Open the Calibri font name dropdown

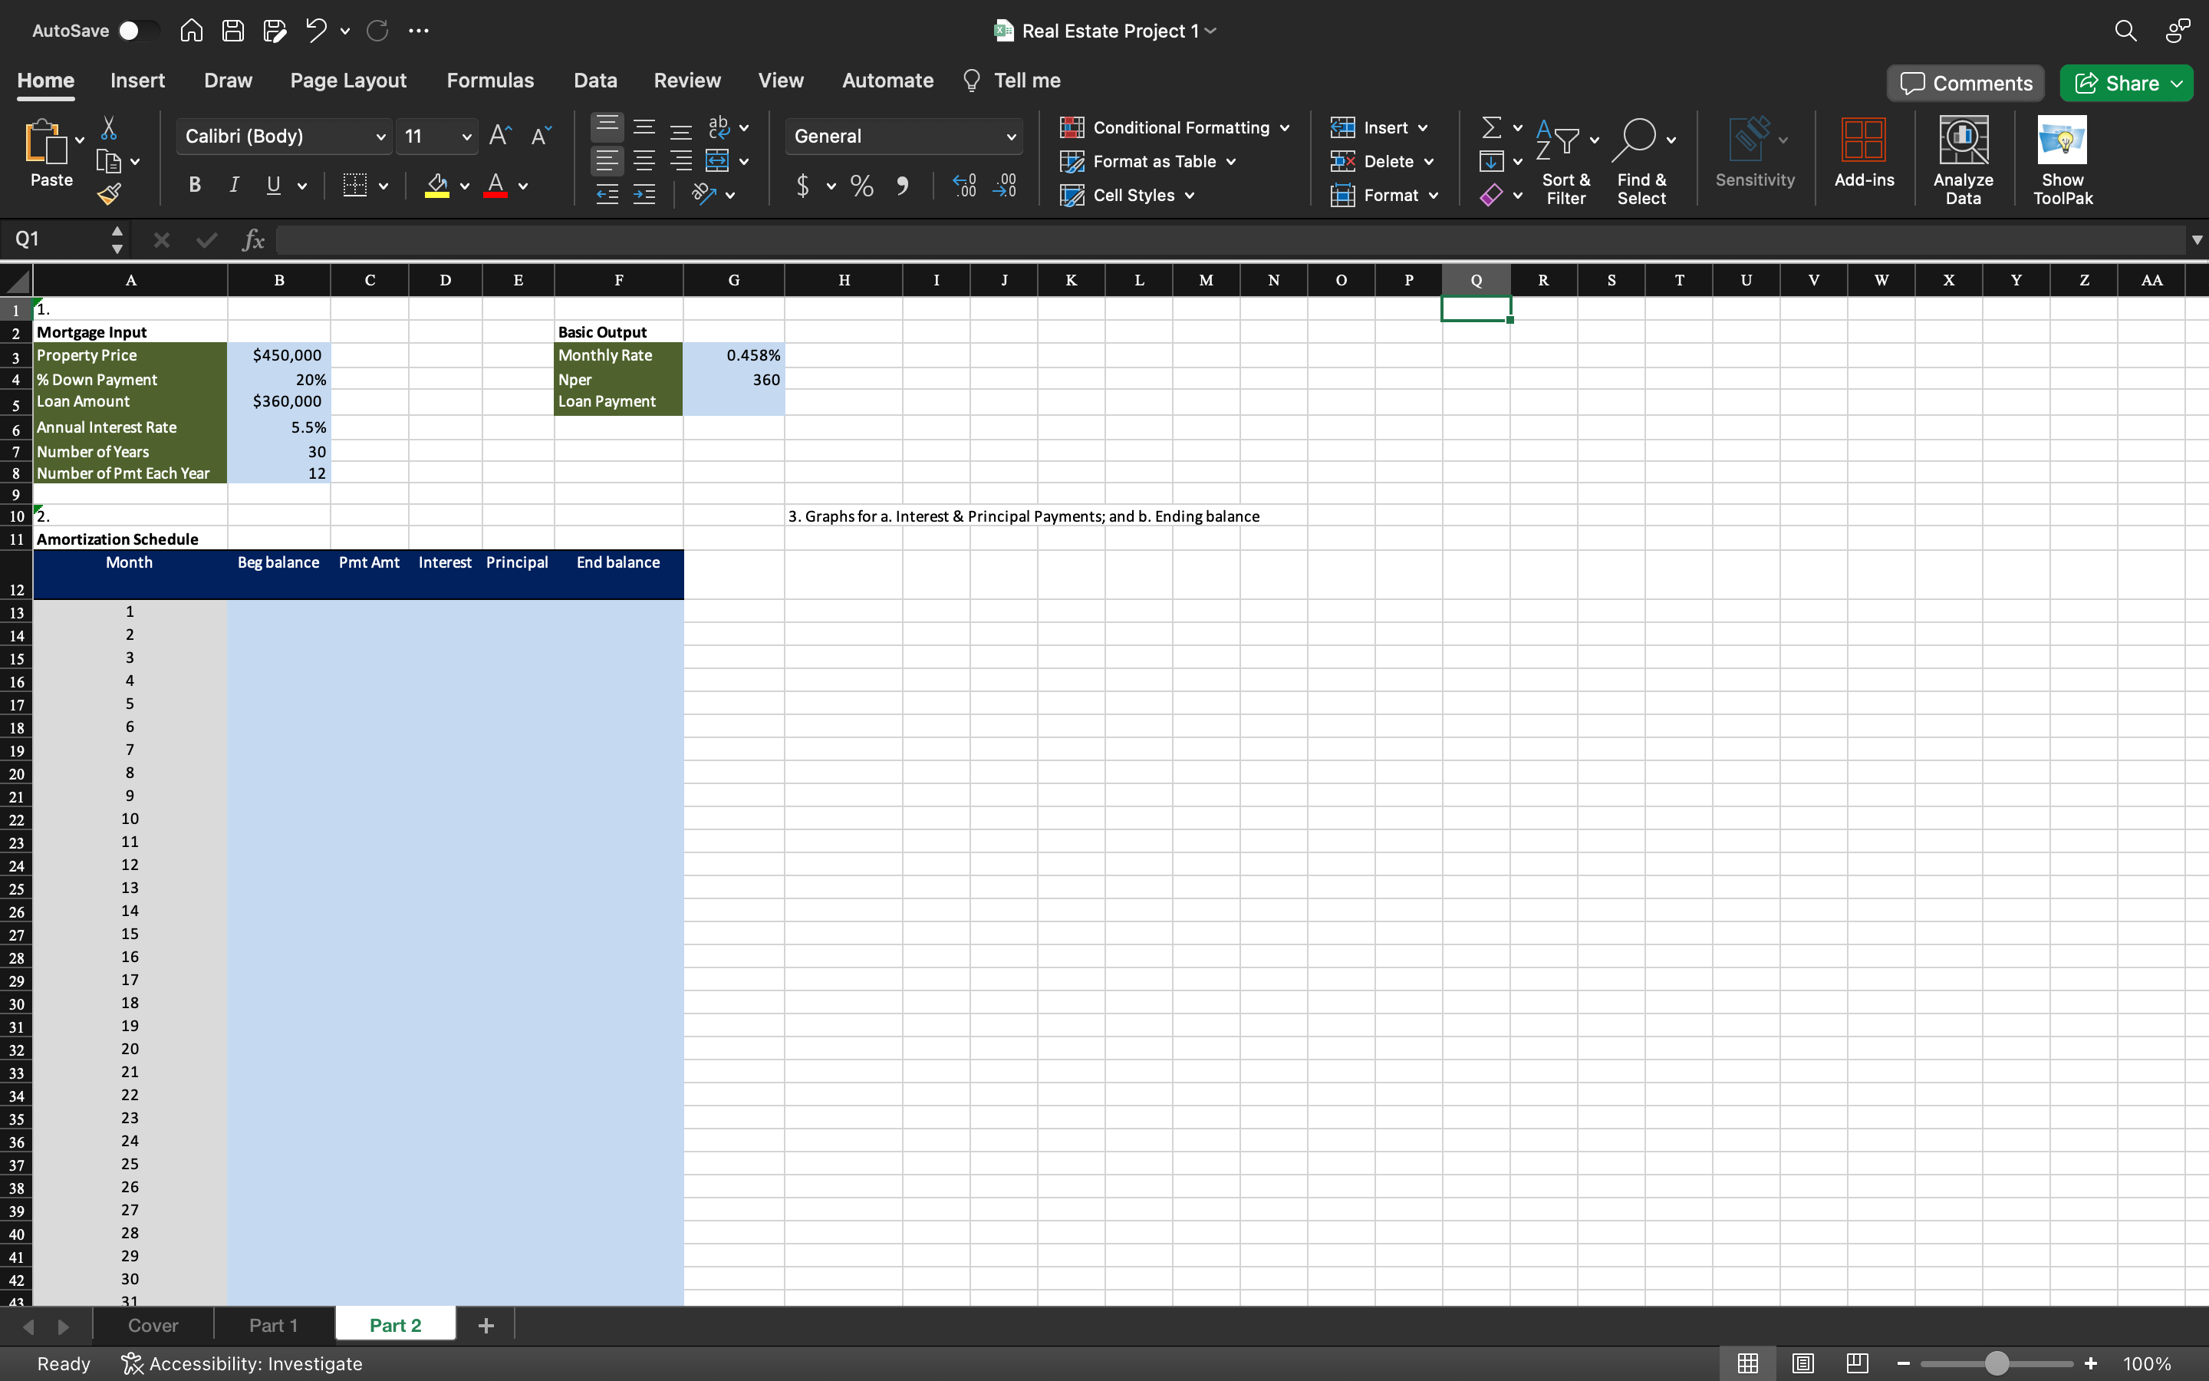(380, 137)
